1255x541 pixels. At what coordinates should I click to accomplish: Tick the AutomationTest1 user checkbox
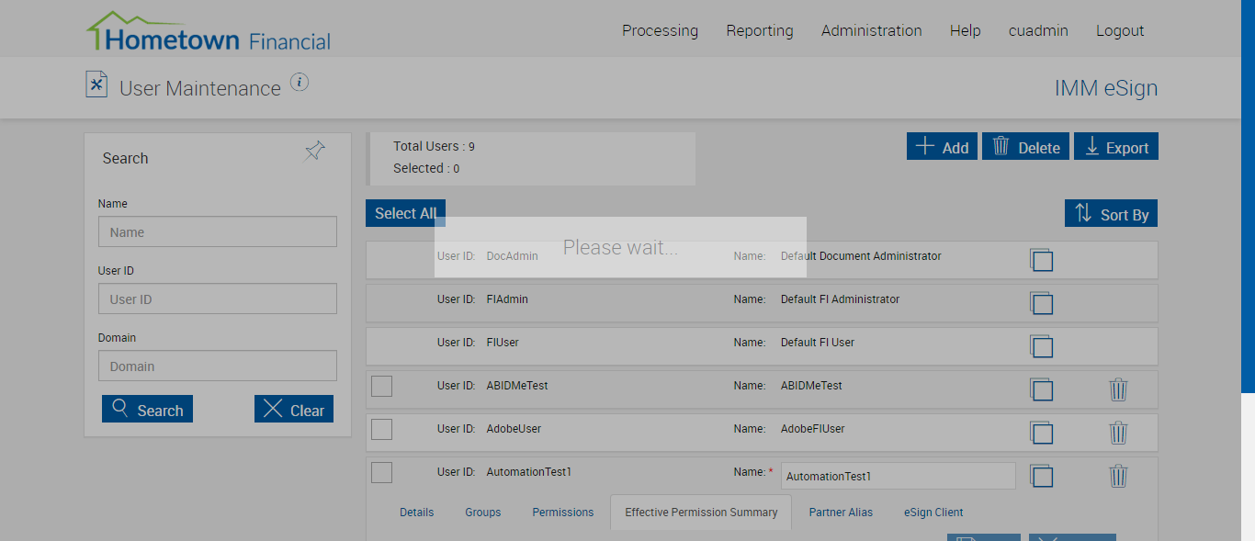[x=381, y=472]
